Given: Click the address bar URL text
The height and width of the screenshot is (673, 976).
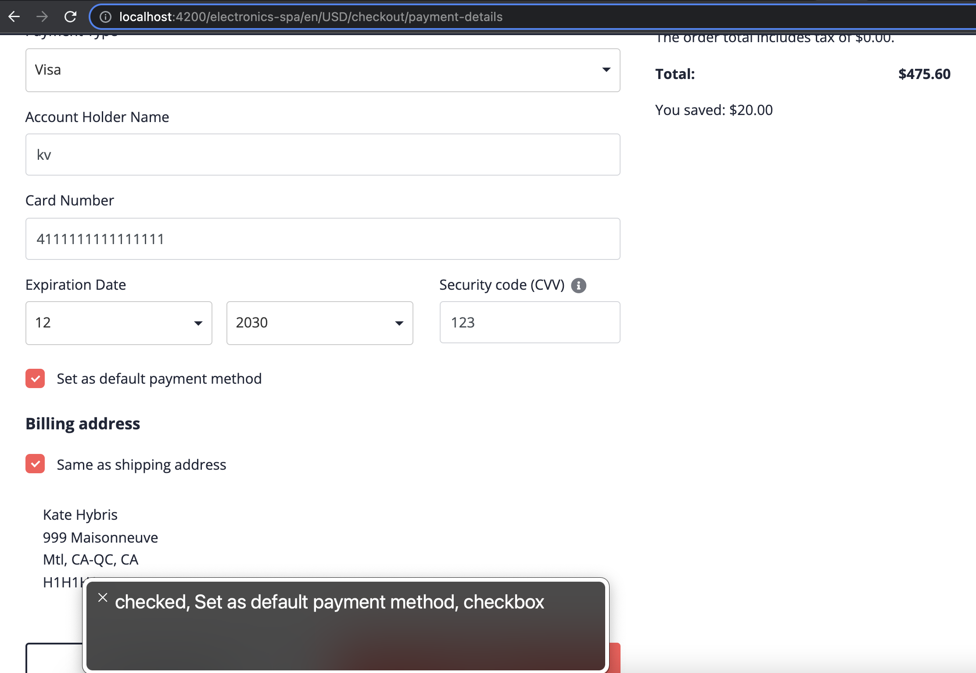Looking at the screenshot, I should (307, 17).
